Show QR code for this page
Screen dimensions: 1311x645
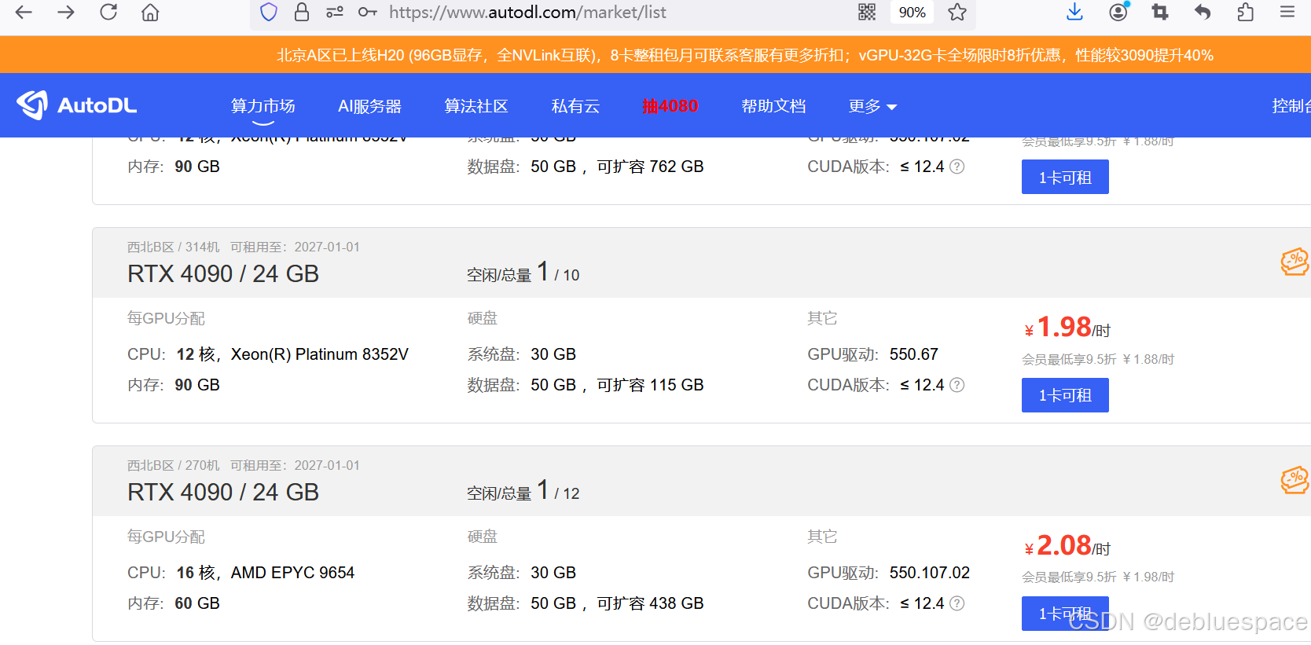click(867, 12)
